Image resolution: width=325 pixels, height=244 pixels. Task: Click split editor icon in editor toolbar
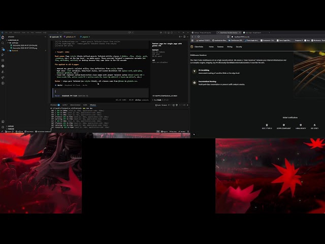(x=184, y=37)
